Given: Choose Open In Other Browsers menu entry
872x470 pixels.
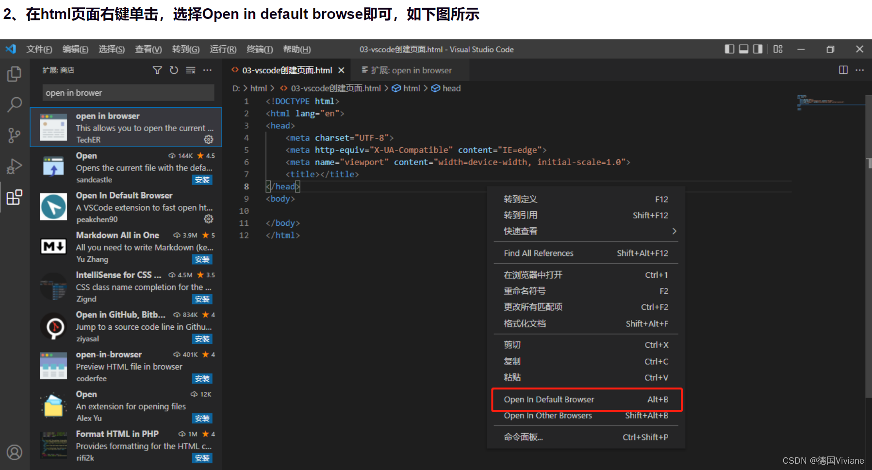Looking at the screenshot, I should coord(586,416).
